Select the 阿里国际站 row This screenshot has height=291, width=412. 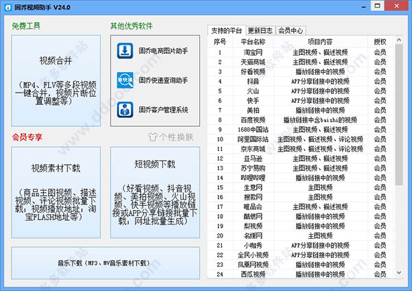coord(301,139)
